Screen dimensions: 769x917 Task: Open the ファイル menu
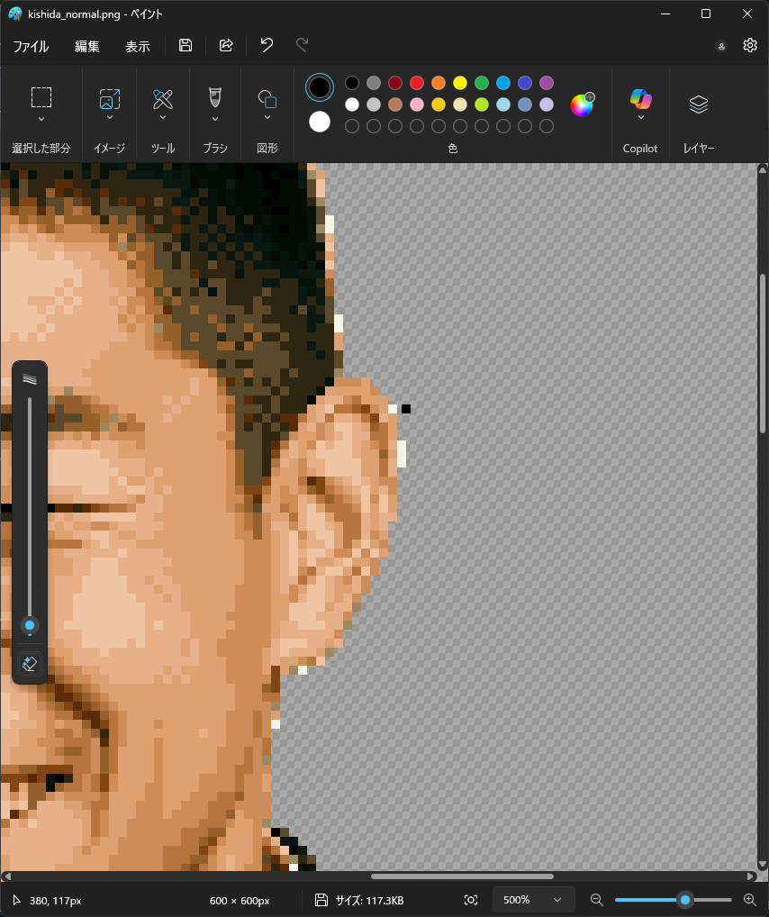tap(31, 46)
